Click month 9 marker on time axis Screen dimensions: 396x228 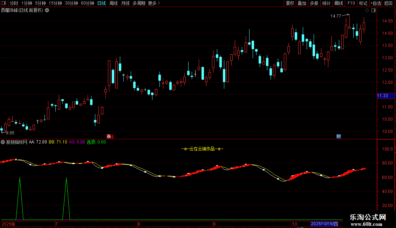tap(214, 224)
